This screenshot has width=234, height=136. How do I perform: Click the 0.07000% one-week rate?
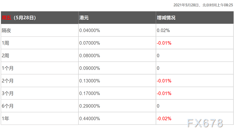pyautogui.click(x=90, y=43)
